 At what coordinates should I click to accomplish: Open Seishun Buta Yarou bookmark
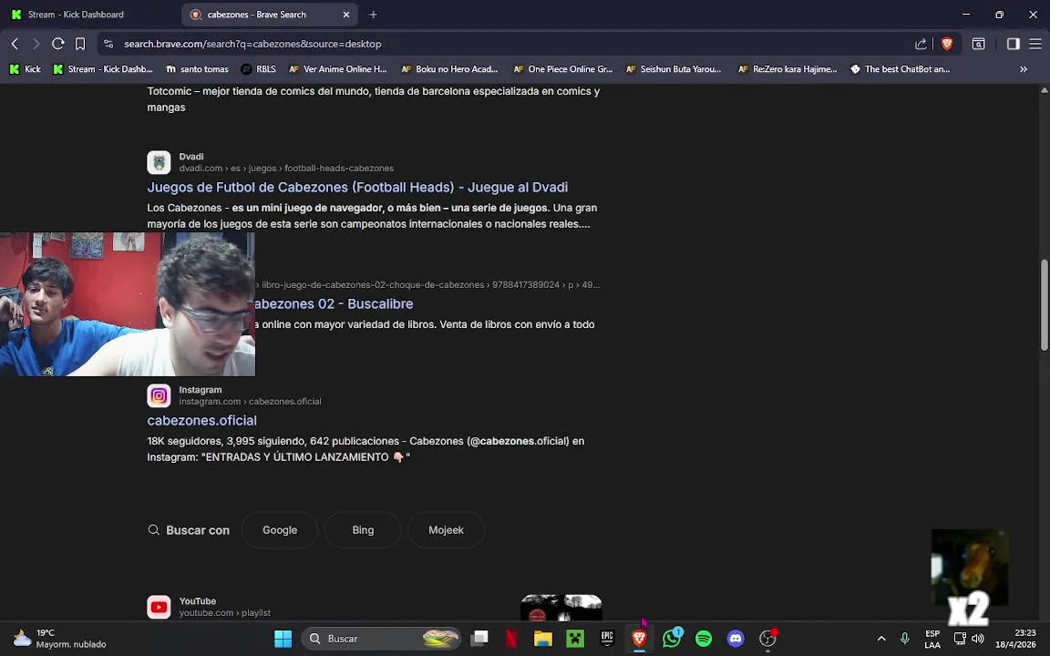click(x=674, y=69)
